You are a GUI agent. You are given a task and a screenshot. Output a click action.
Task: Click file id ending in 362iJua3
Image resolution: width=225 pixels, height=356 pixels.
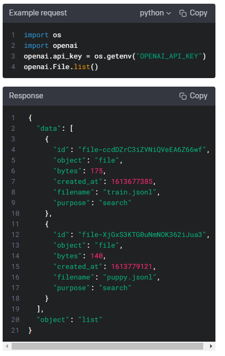point(142,235)
